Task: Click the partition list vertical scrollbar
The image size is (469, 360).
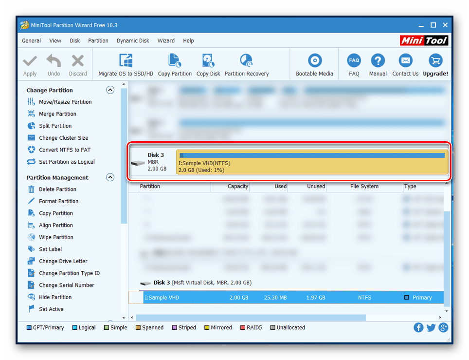Action: (447, 259)
